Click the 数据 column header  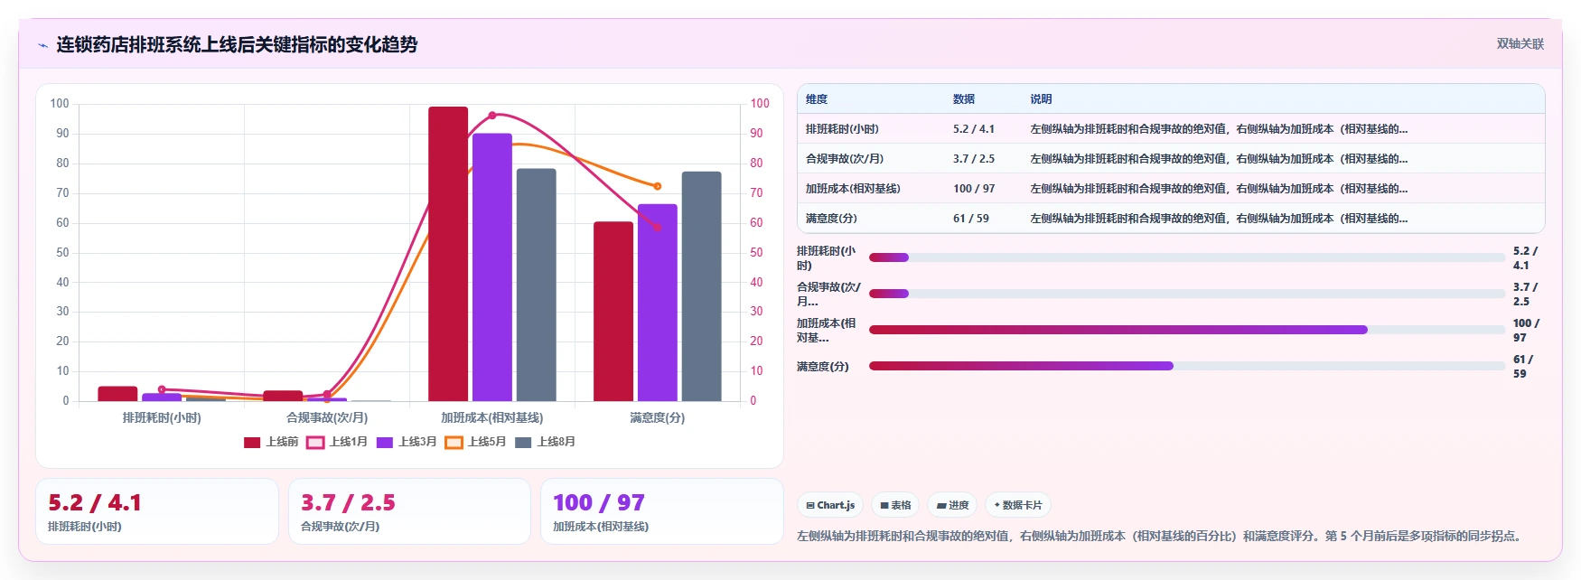tap(964, 99)
